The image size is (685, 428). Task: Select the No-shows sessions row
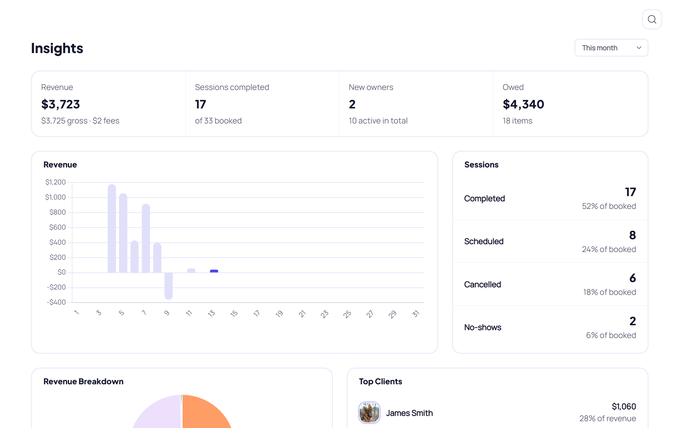(550, 327)
